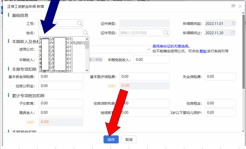This screenshot has height=149, width=246.
Task: Click the maximize icon in the dialog title bar
Action: (x=233, y=6)
